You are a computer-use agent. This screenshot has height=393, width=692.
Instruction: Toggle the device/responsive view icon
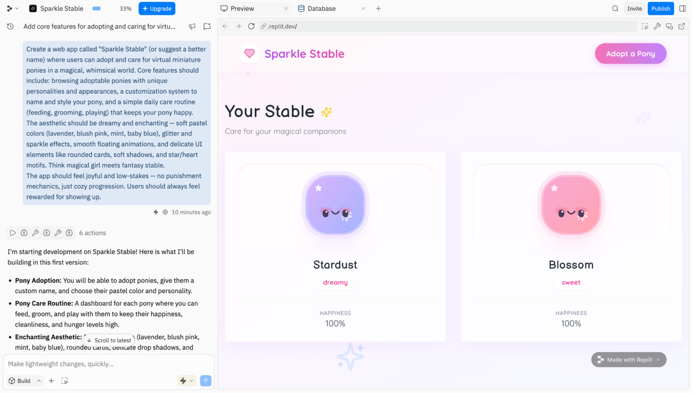[x=669, y=26]
